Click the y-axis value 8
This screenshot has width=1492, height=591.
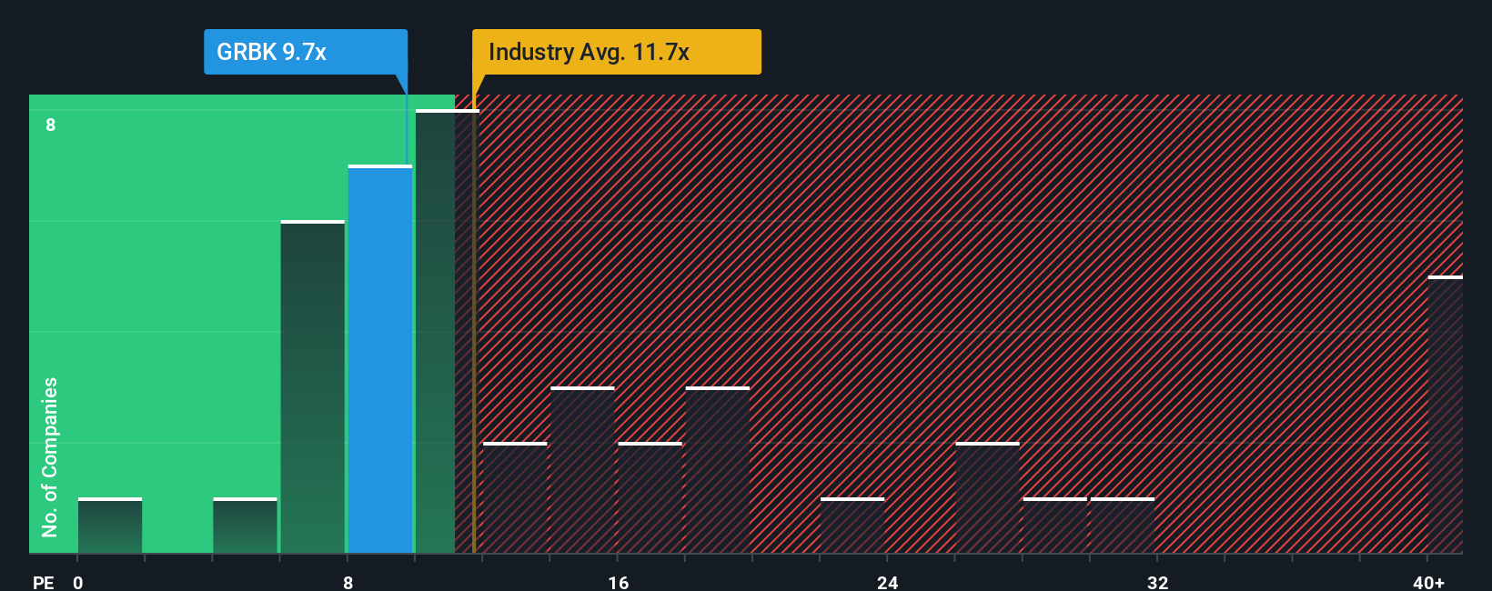tap(51, 125)
